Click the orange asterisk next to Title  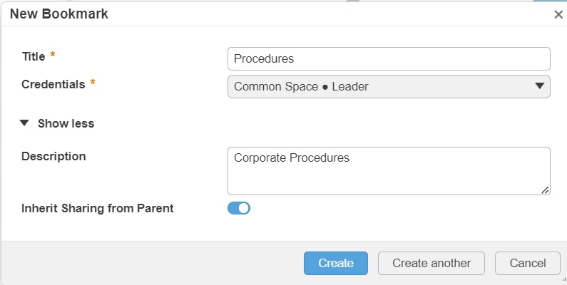(53, 56)
